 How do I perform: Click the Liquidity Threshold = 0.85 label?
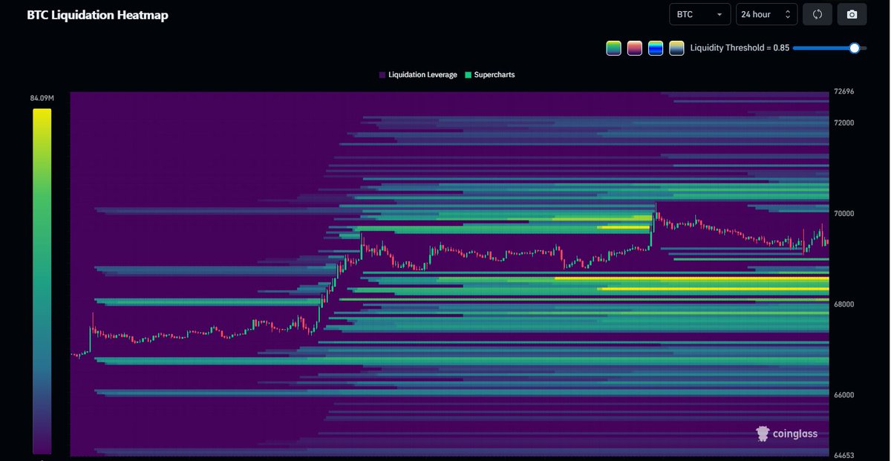click(x=740, y=48)
